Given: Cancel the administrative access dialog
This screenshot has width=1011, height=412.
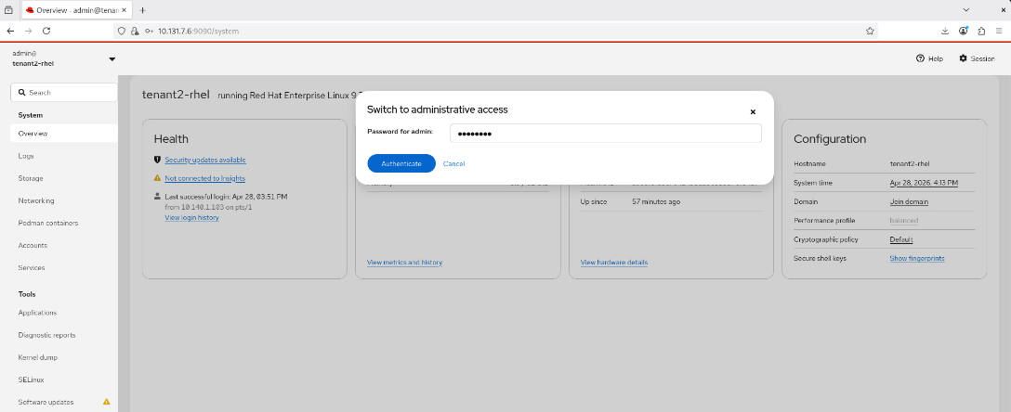Looking at the screenshot, I should tap(453, 163).
